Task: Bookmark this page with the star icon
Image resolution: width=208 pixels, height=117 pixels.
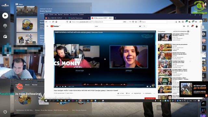Action: click(x=136, y=22)
